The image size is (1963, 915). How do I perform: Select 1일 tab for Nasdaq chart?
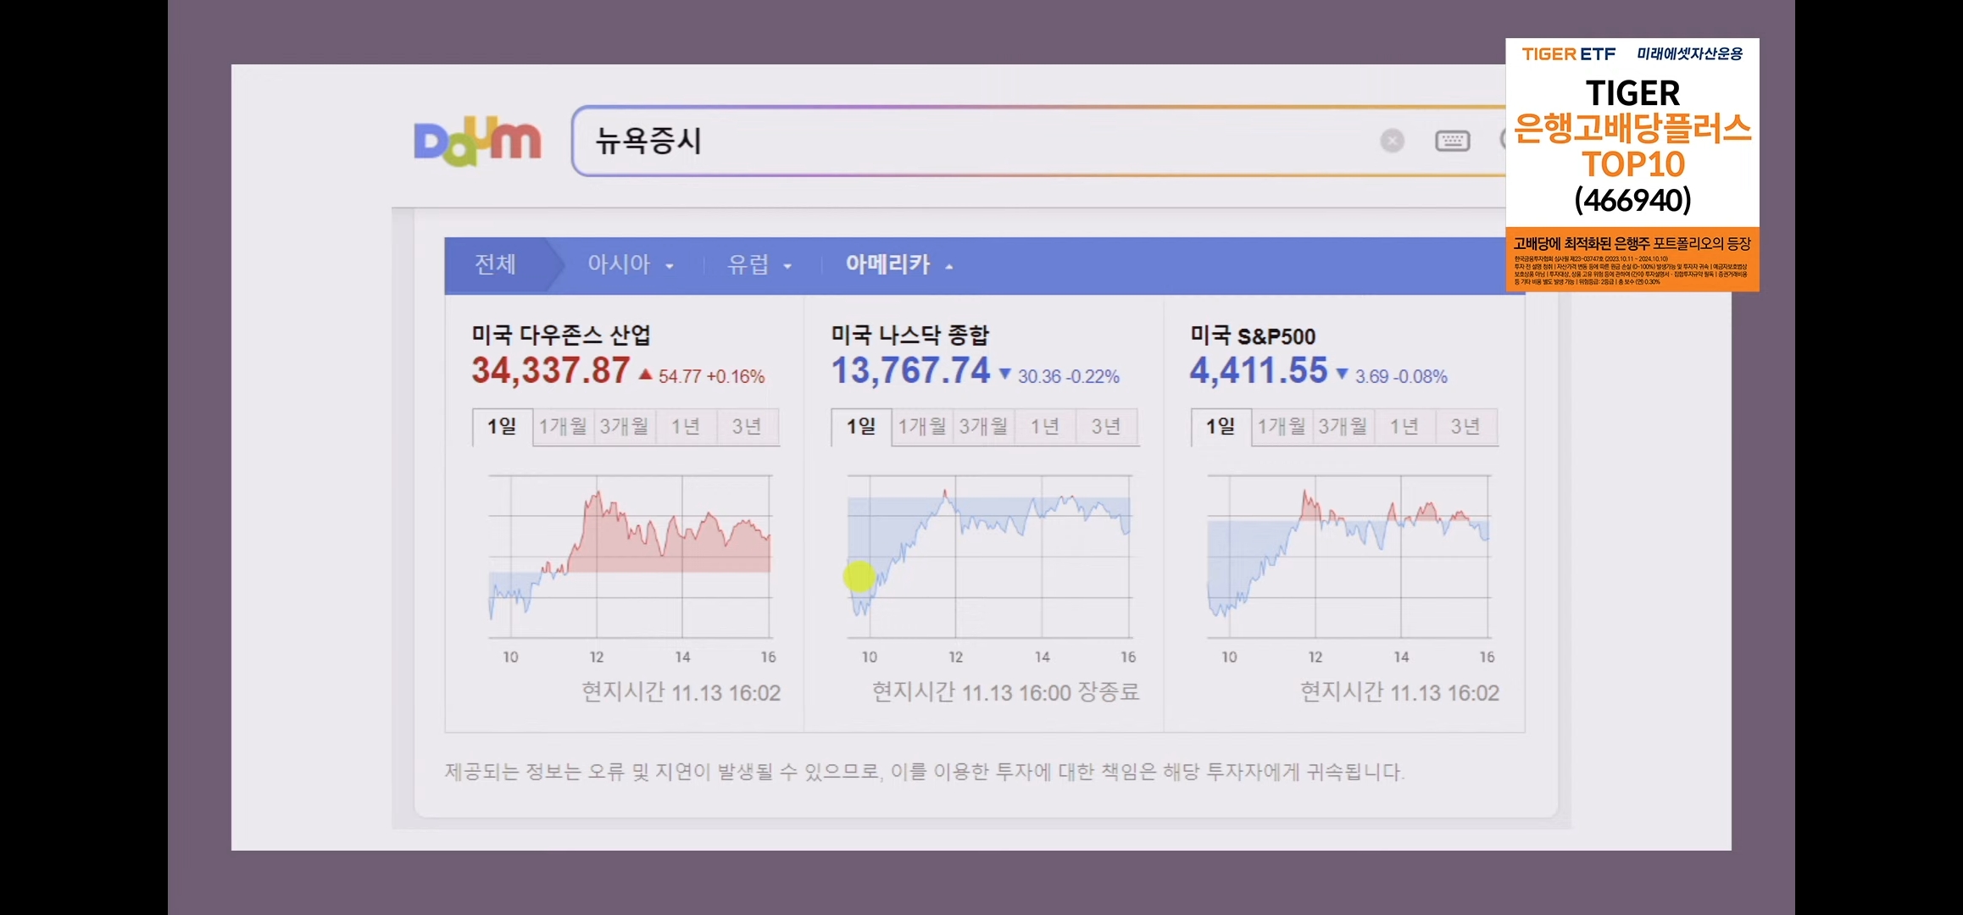861,426
